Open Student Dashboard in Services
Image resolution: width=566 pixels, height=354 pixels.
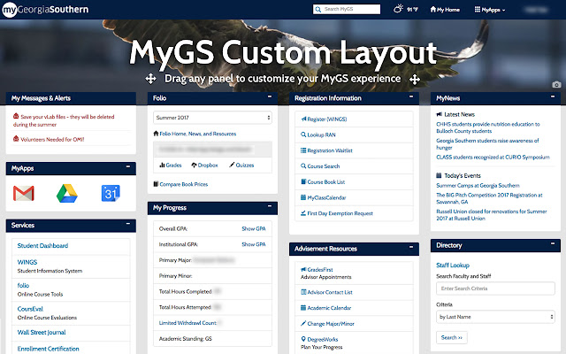42,246
